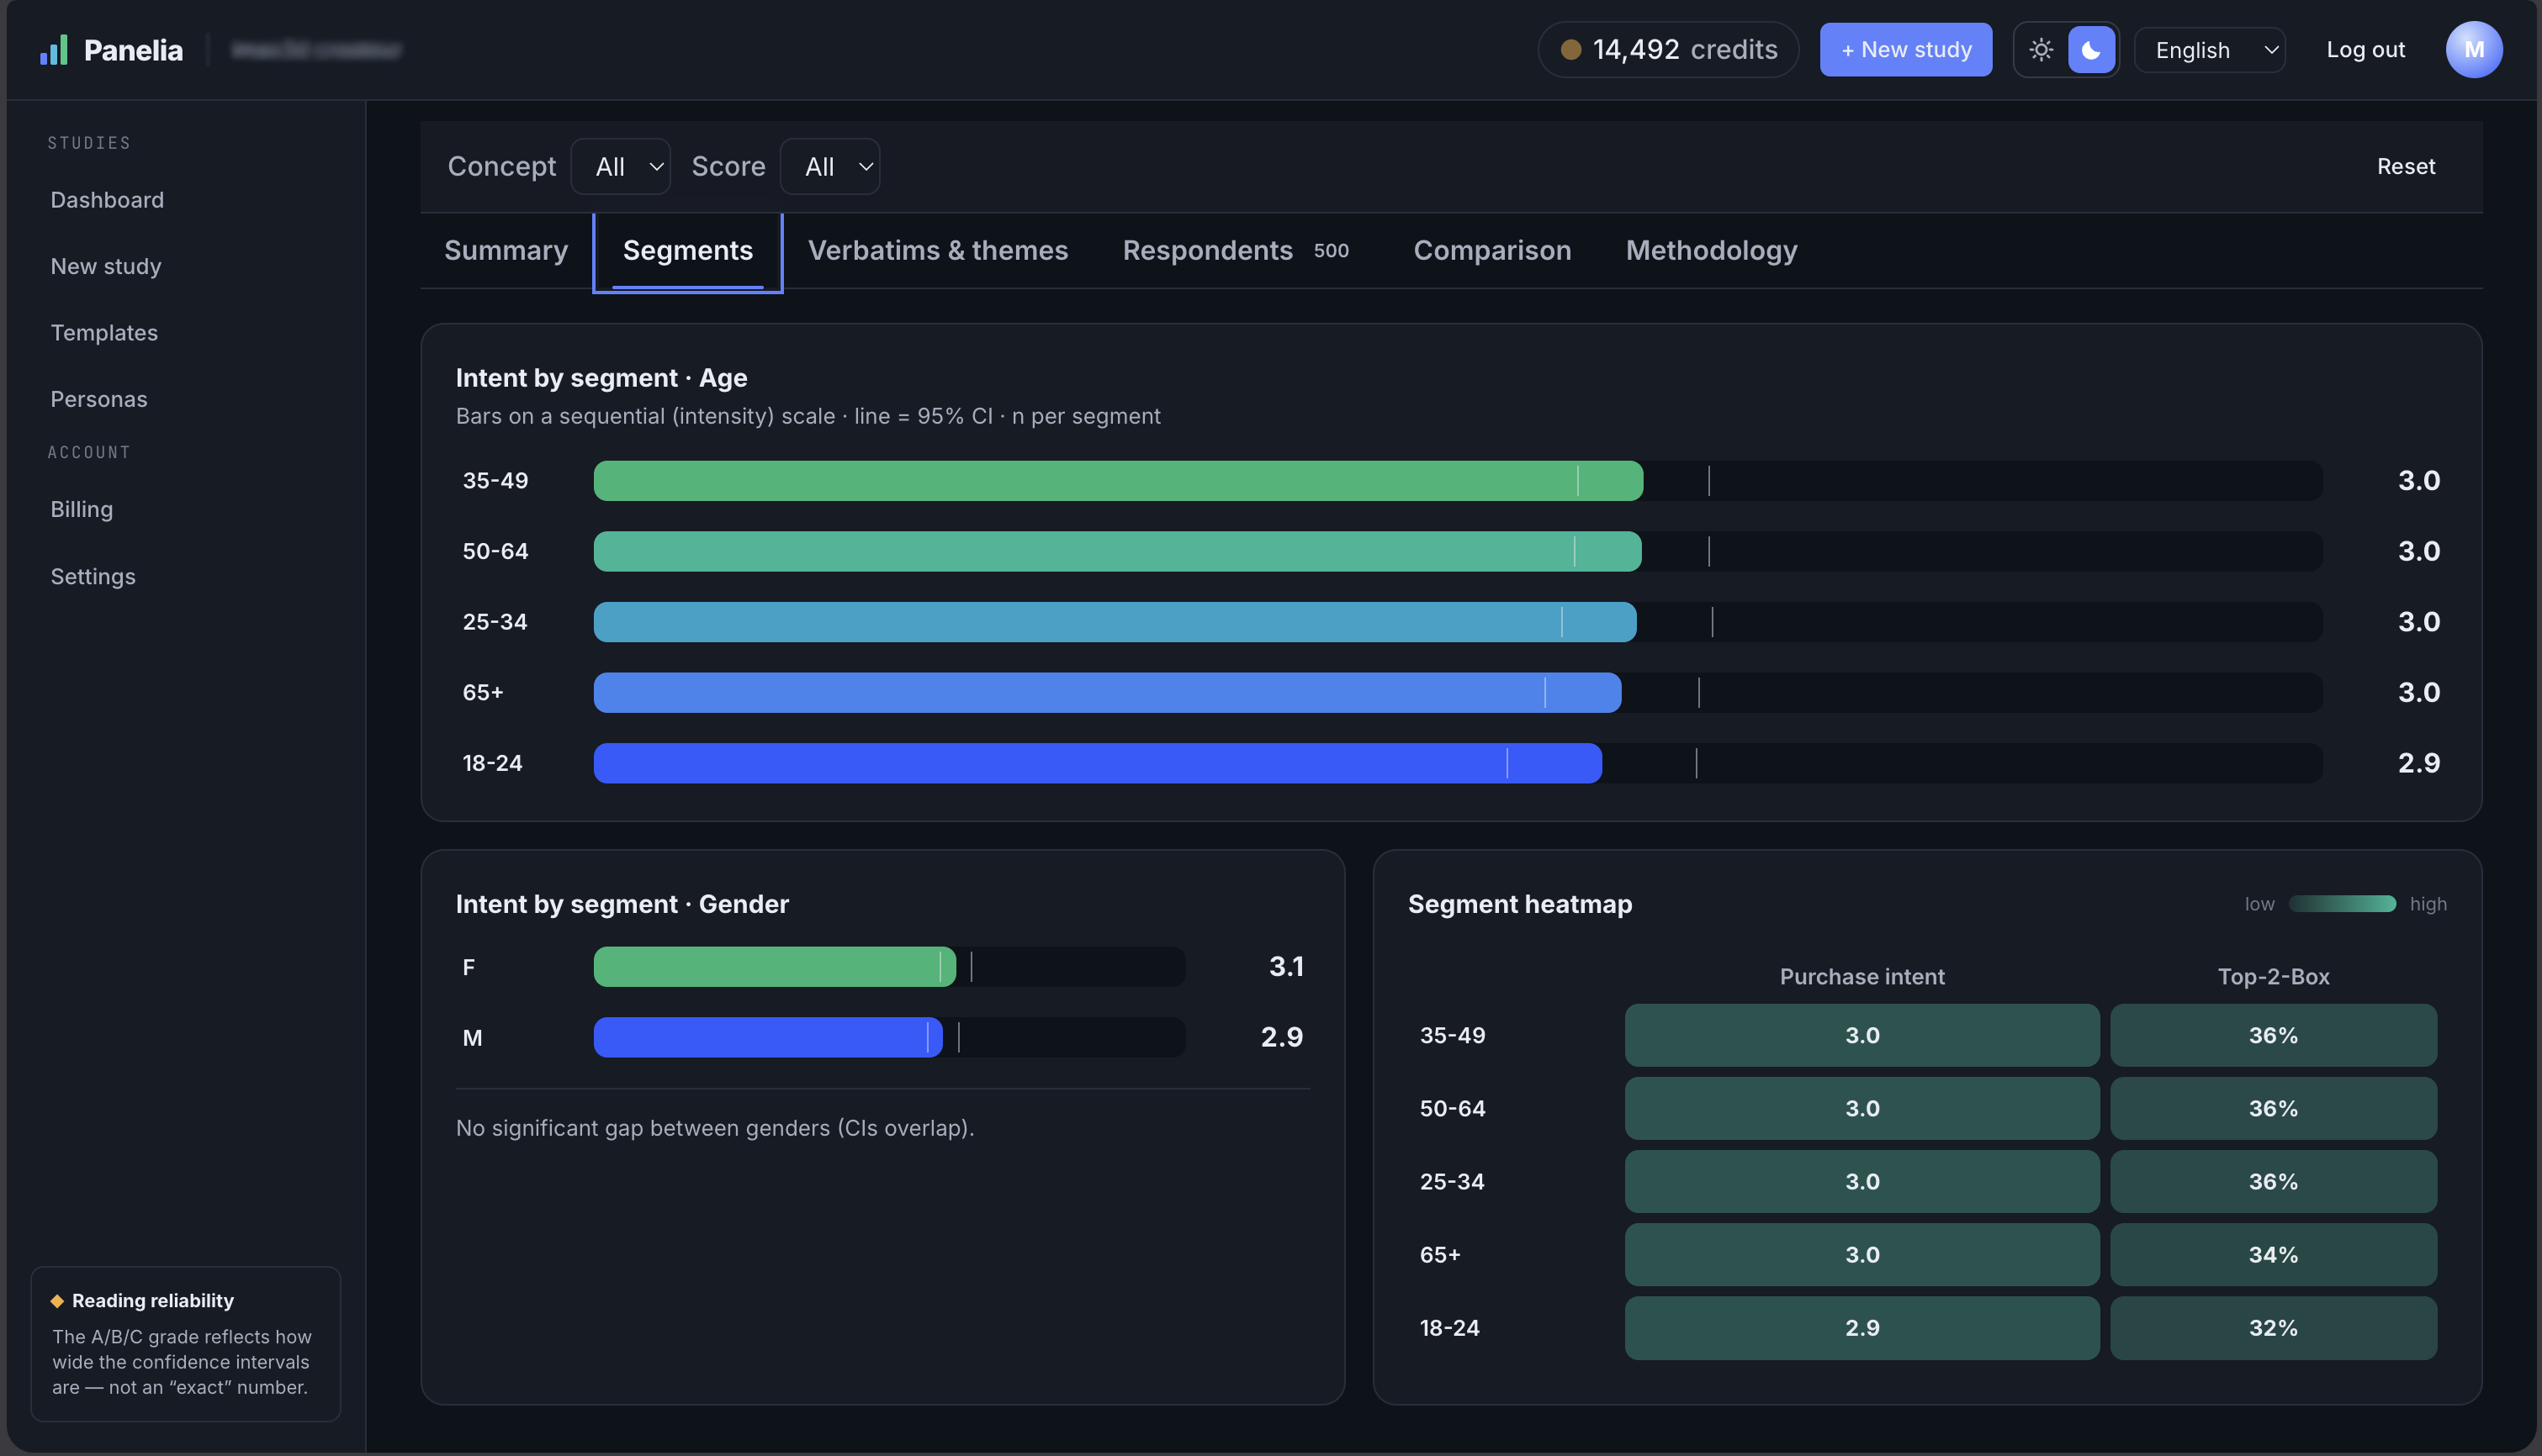
Task: Click 18-24 Top-2-Box cell 32%
Action: pyautogui.click(x=2273, y=1328)
